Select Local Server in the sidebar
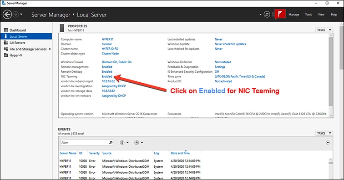The image size is (344, 180). [x=26, y=36]
